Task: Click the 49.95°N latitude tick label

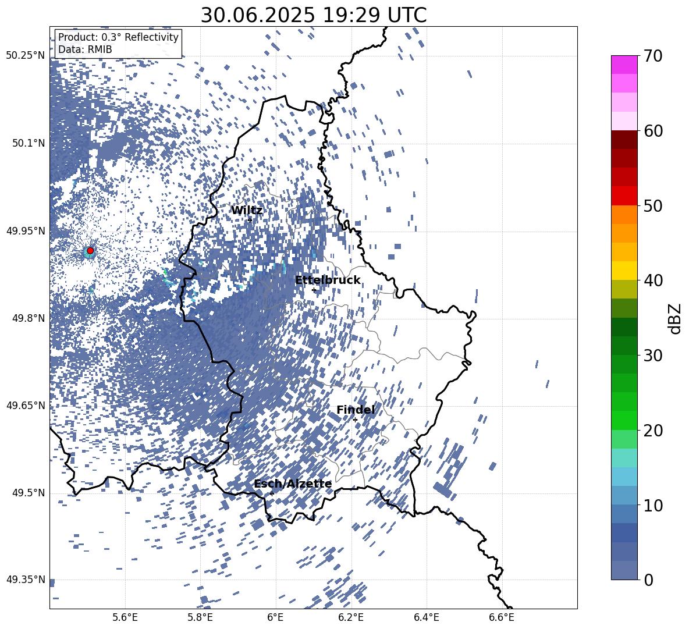Action: (26, 231)
